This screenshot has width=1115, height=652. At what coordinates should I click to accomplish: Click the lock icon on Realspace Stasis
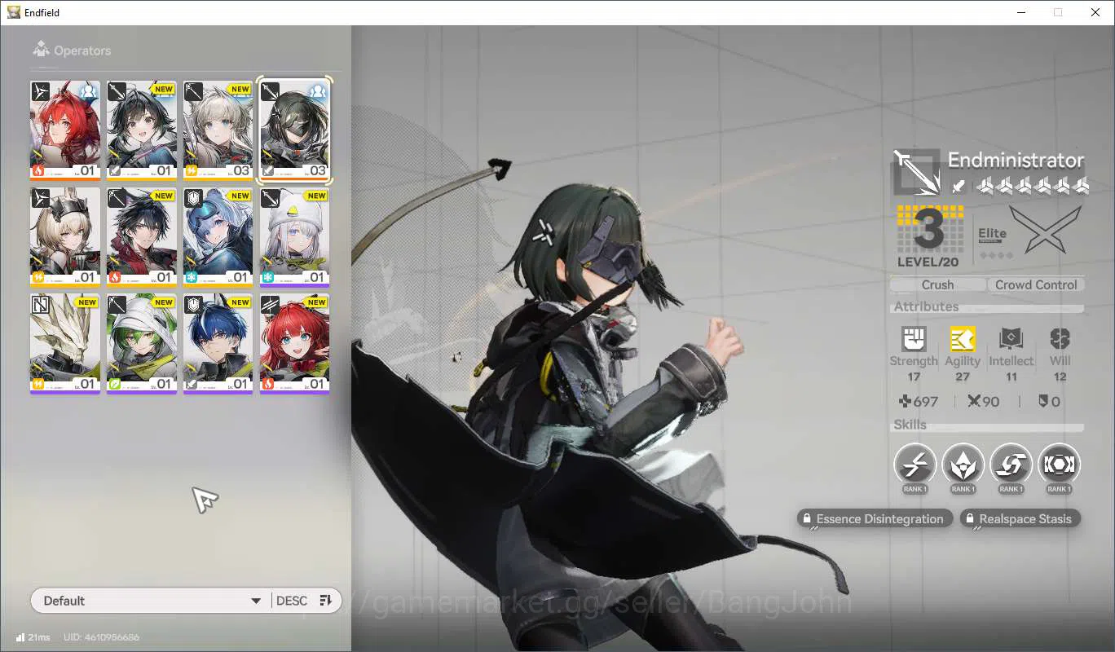pyautogui.click(x=970, y=519)
